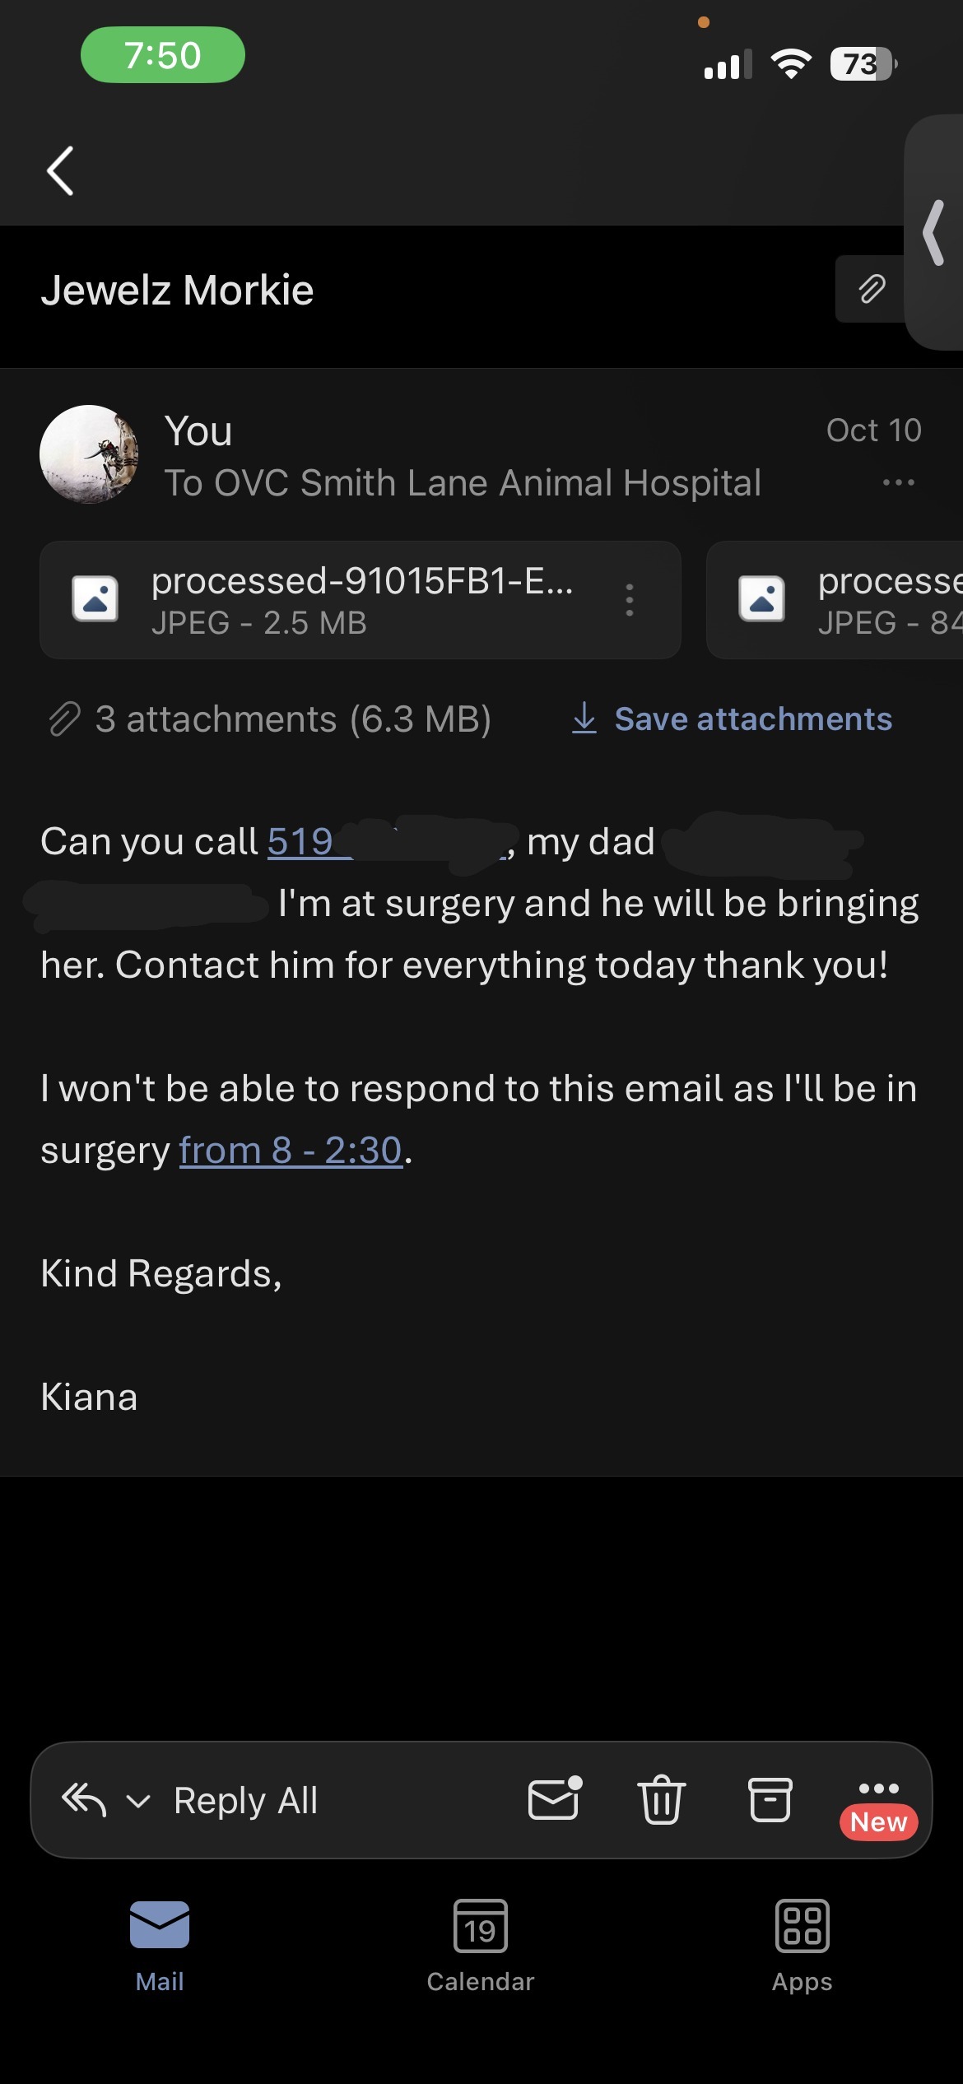Tap the back arrow to leave the email
The width and height of the screenshot is (963, 2084).
61,171
